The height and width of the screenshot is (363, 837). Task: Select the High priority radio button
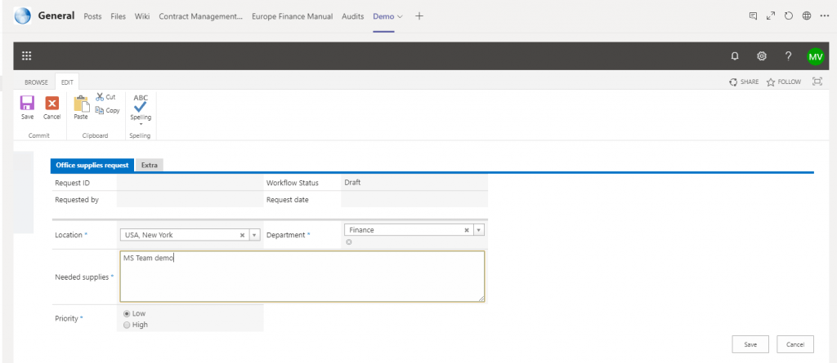point(127,325)
